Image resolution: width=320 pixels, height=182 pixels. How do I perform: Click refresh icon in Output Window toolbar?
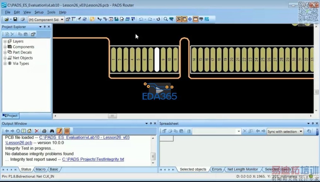[24, 131]
